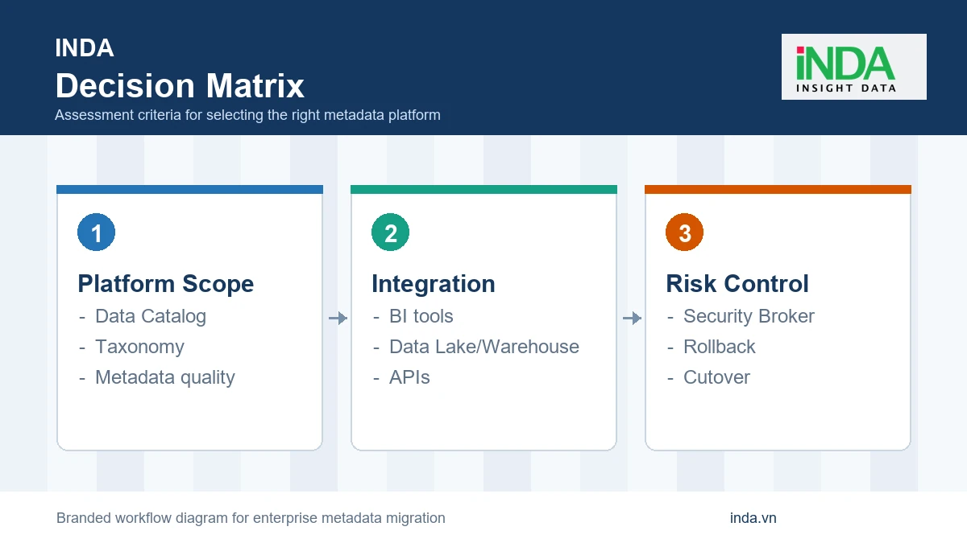Click the arrow between Platform Scope and Integration
967x543 pixels.
[x=338, y=319]
